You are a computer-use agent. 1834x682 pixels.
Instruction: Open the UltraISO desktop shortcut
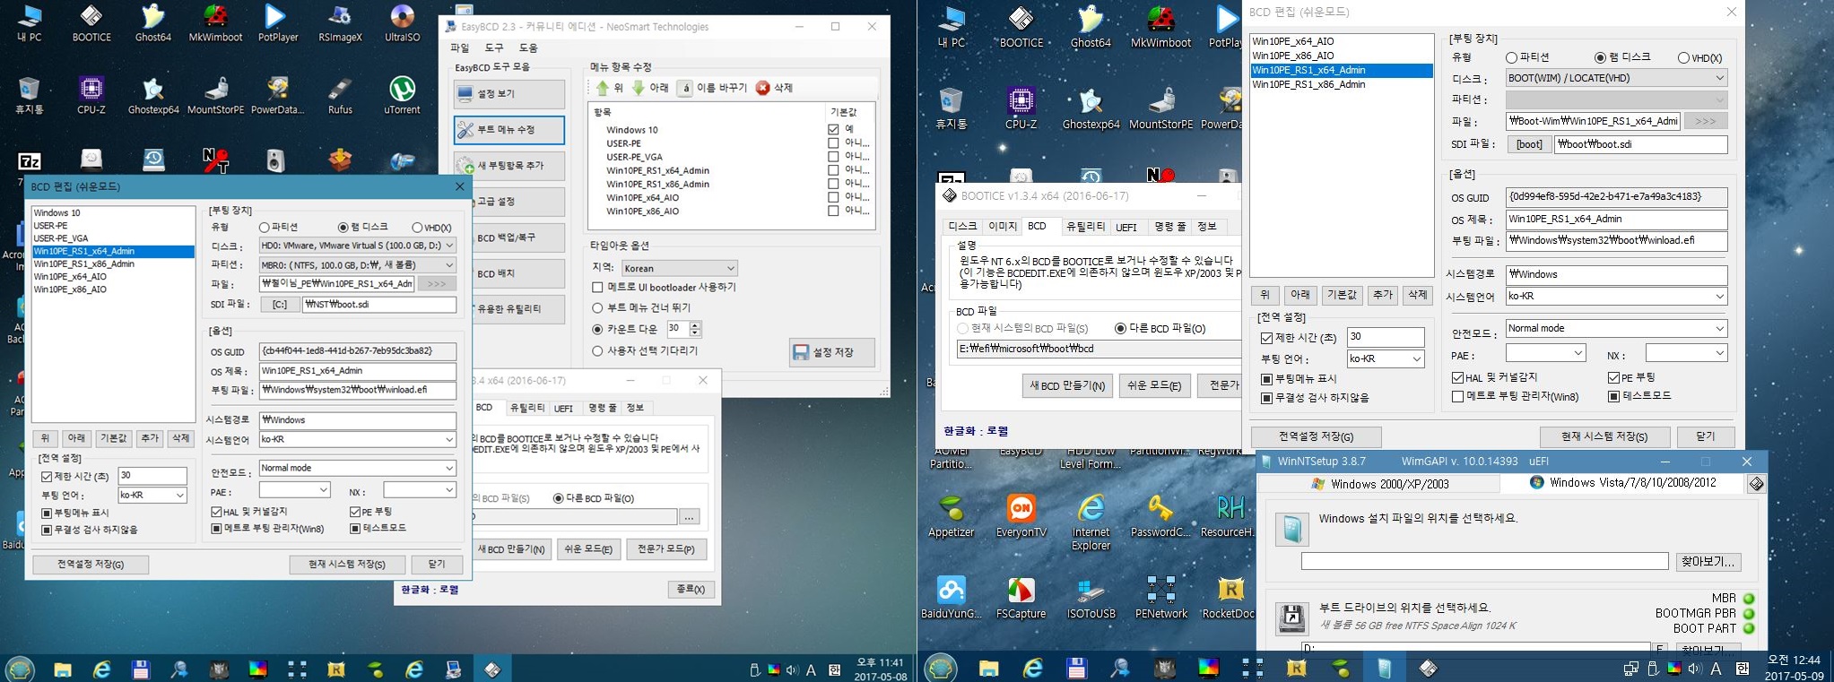[402, 23]
